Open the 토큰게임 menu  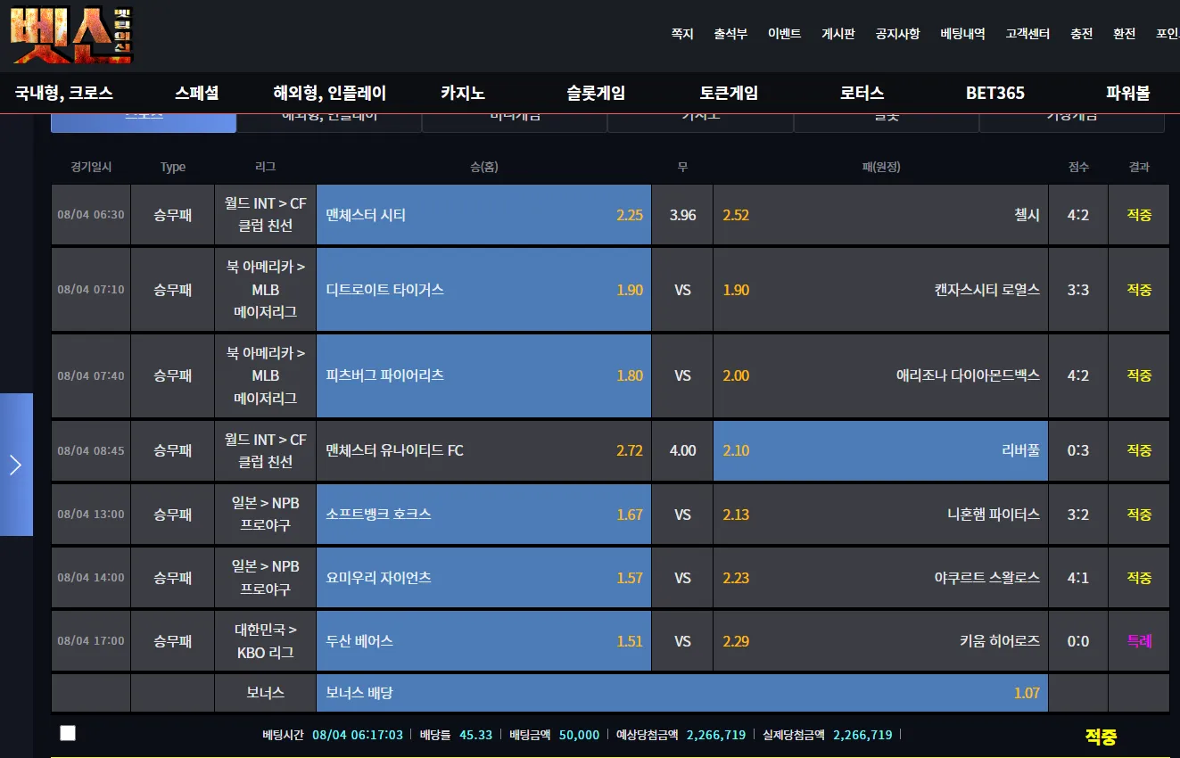[x=729, y=93]
